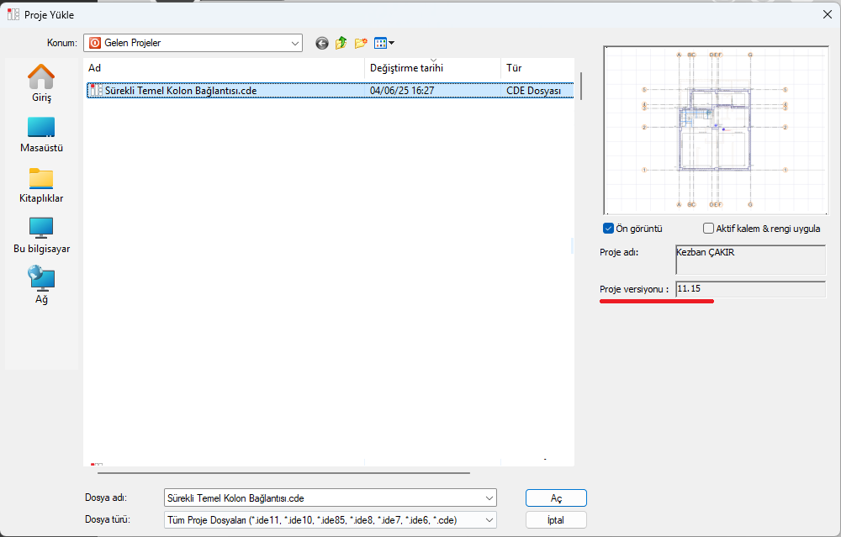Image resolution: width=841 pixels, height=537 pixels.
Task: Expand the Konum location dropdown
Action: click(295, 44)
